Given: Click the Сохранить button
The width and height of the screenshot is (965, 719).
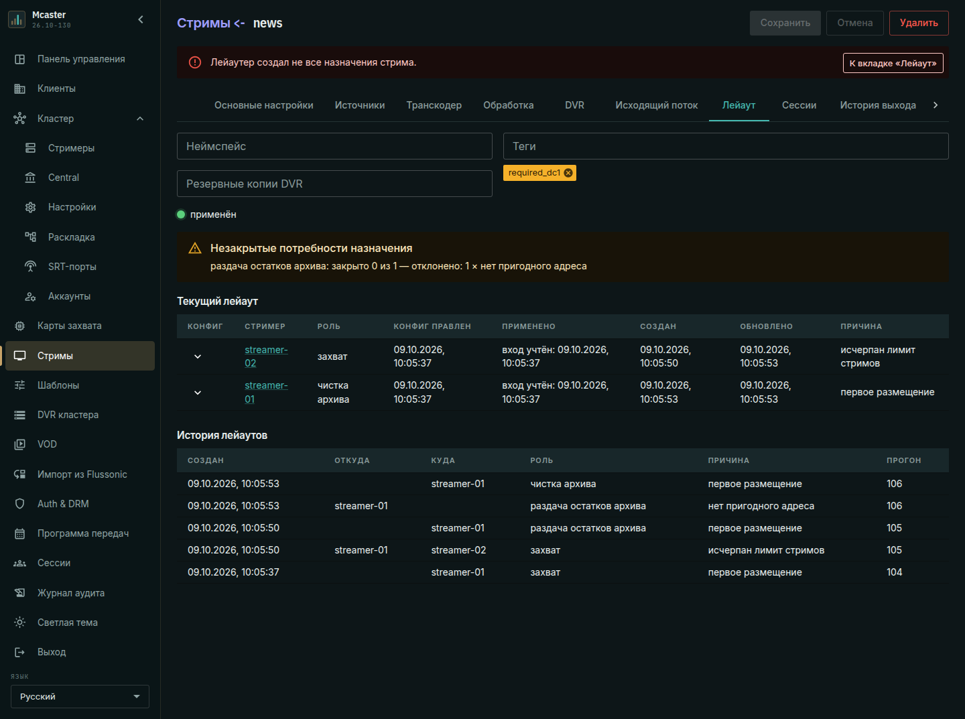Looking at the screenshot, I should 785,23.
